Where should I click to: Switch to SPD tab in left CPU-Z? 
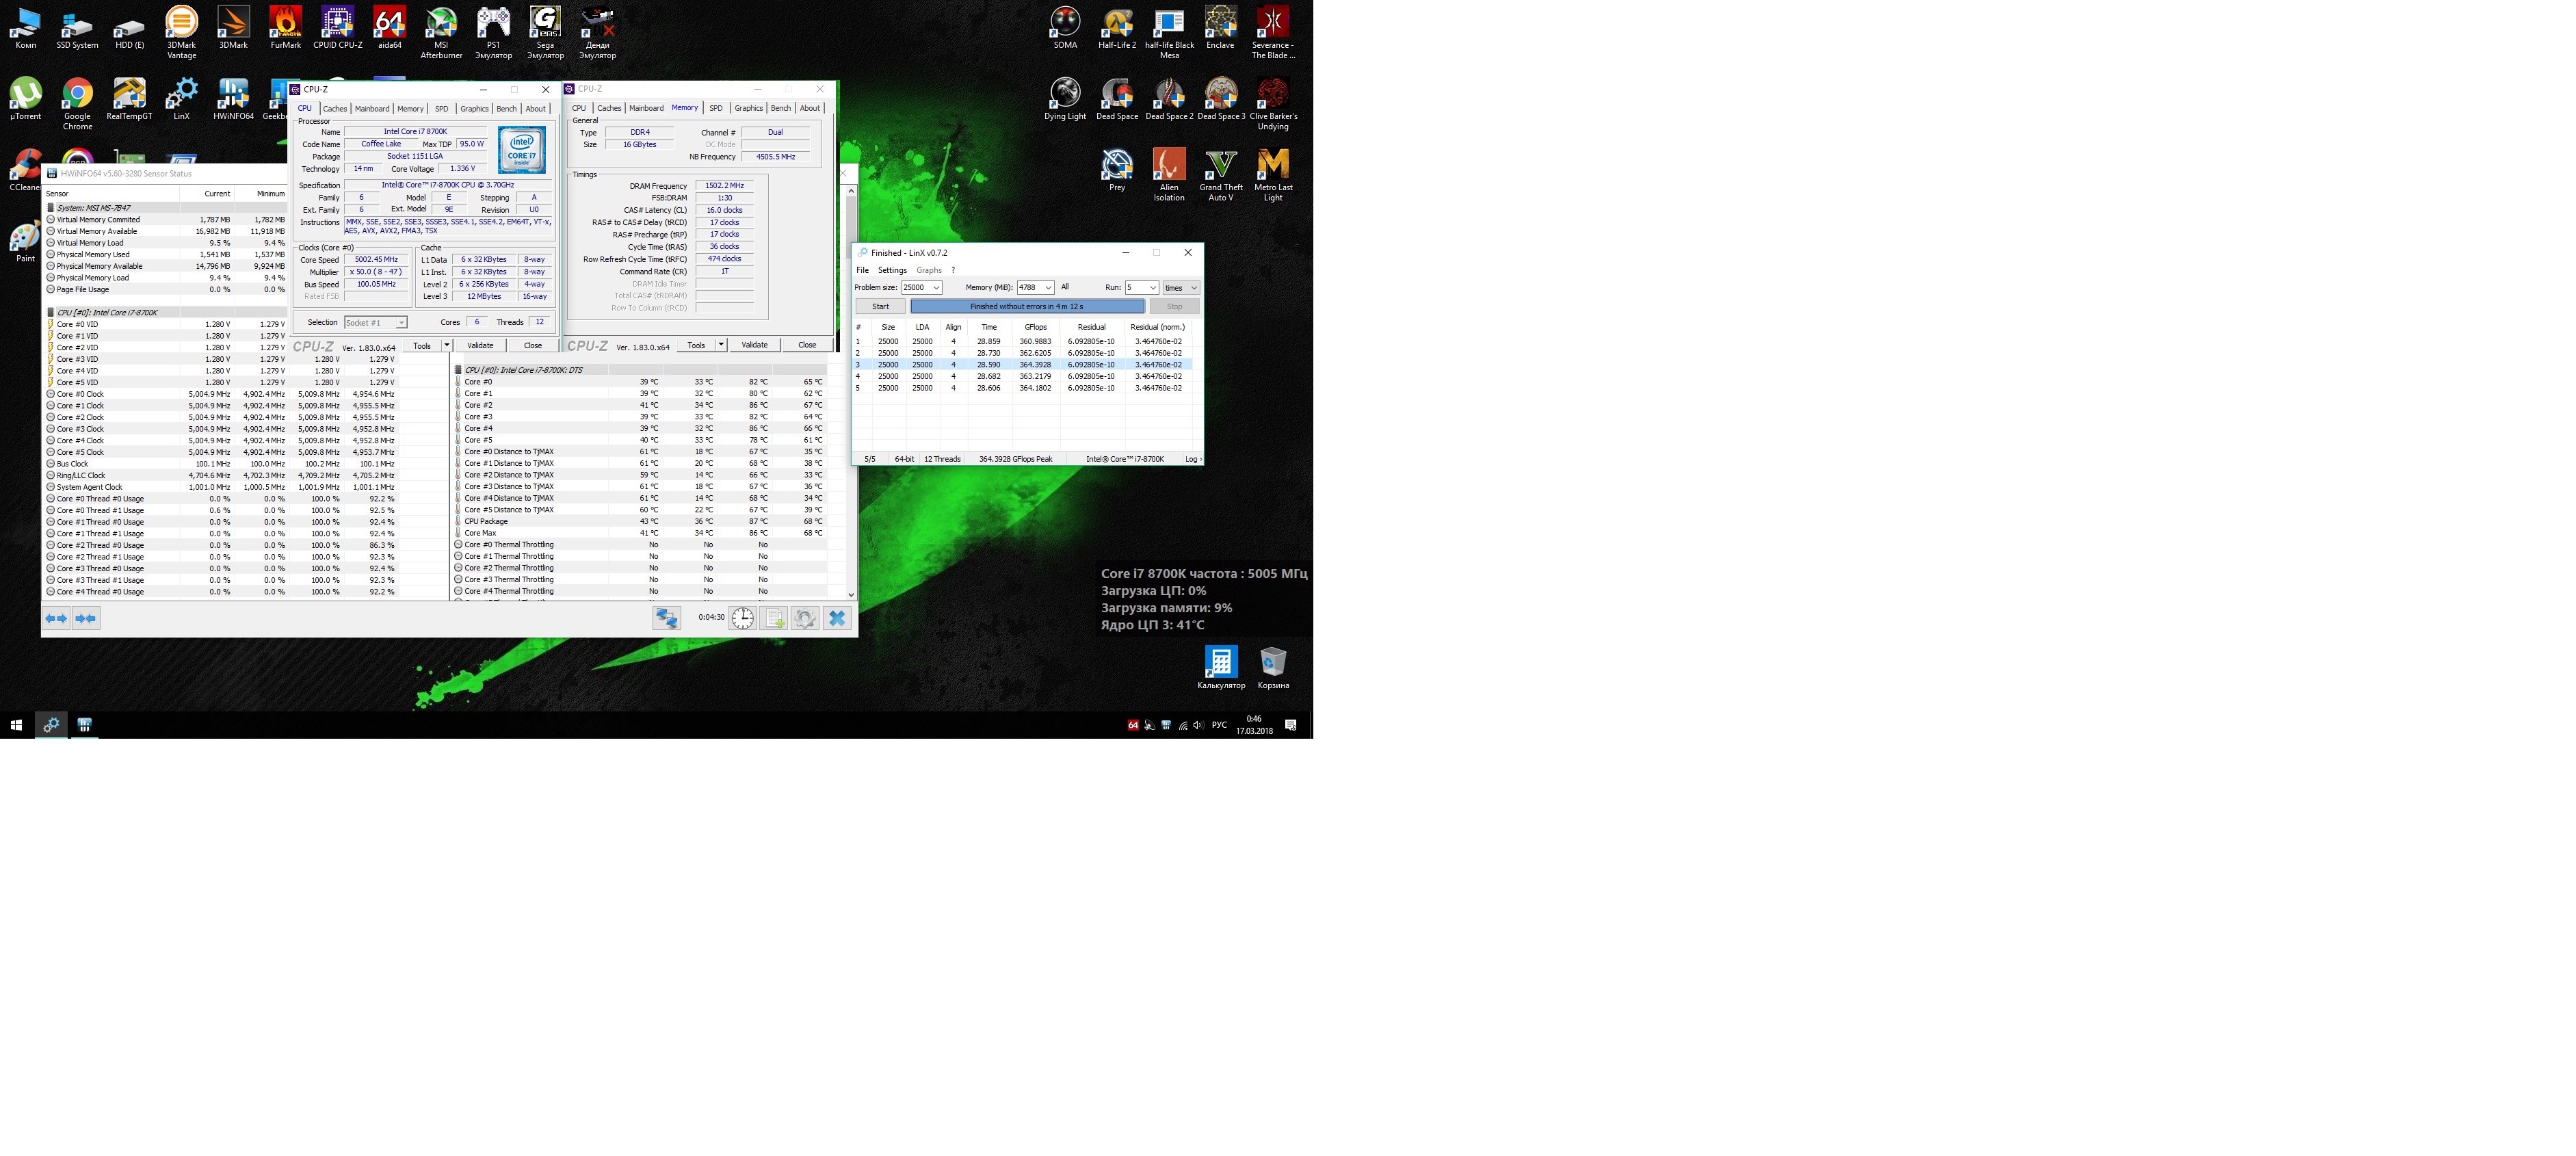point(441,109)
